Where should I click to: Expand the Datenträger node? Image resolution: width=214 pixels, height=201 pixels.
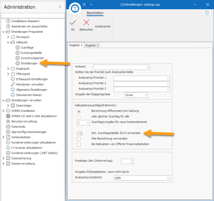tap(8, 106)
